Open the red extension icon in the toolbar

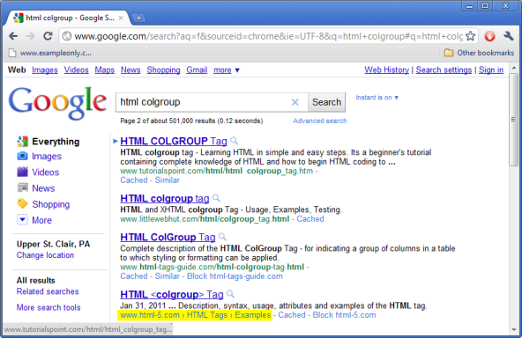[489, 36]
